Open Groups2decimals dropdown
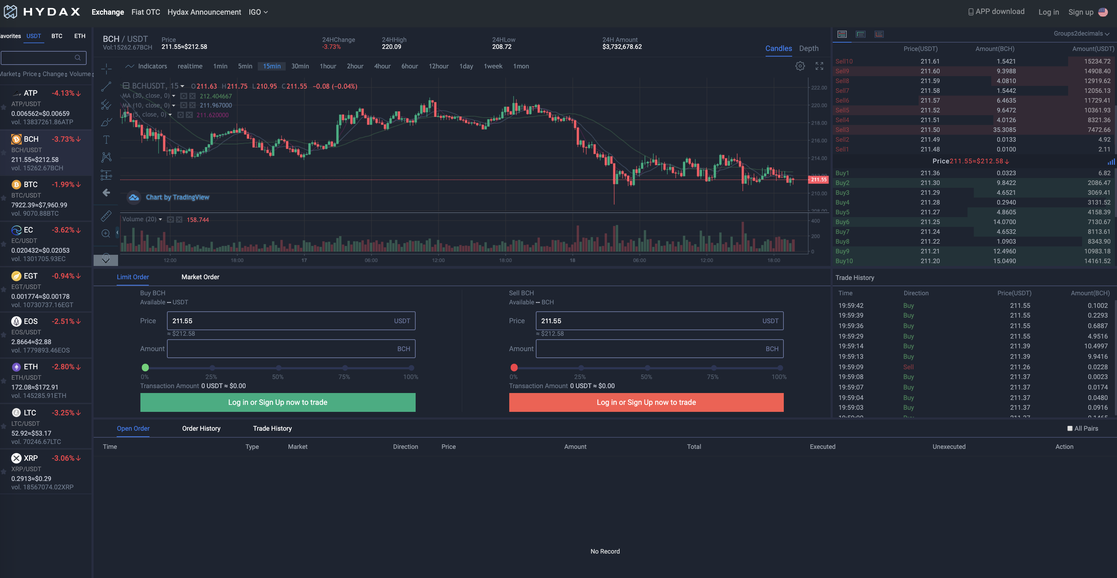This screenshot has width=1117, height=578. point(1081,34)
